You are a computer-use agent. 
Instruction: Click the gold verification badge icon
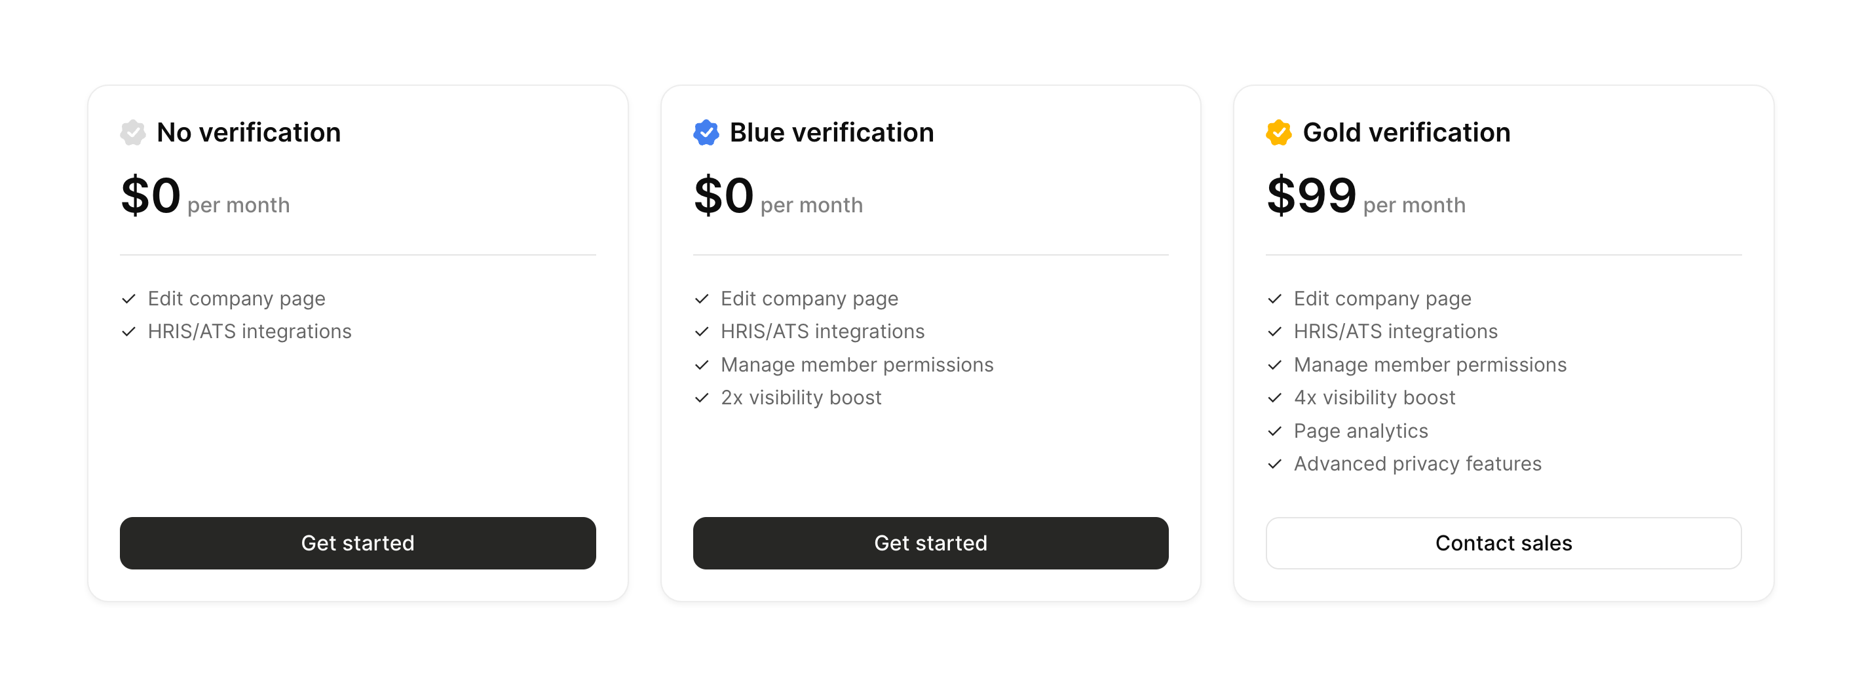1279,132
